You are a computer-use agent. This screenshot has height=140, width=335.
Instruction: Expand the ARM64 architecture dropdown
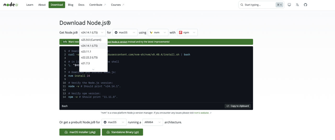[153, 122]
